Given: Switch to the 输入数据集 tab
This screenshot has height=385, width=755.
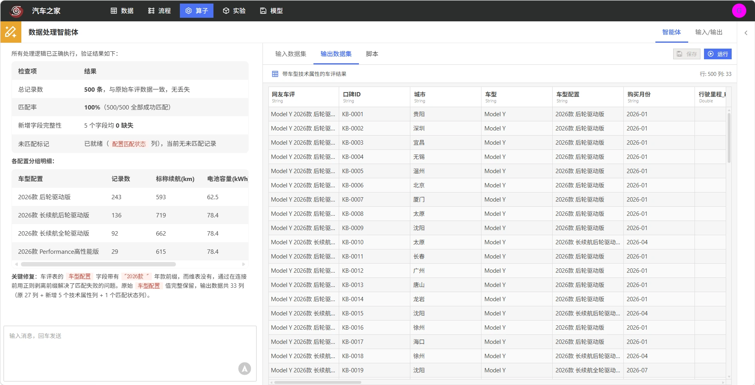Looking at the screenshot, I should (x=291, y=54).
